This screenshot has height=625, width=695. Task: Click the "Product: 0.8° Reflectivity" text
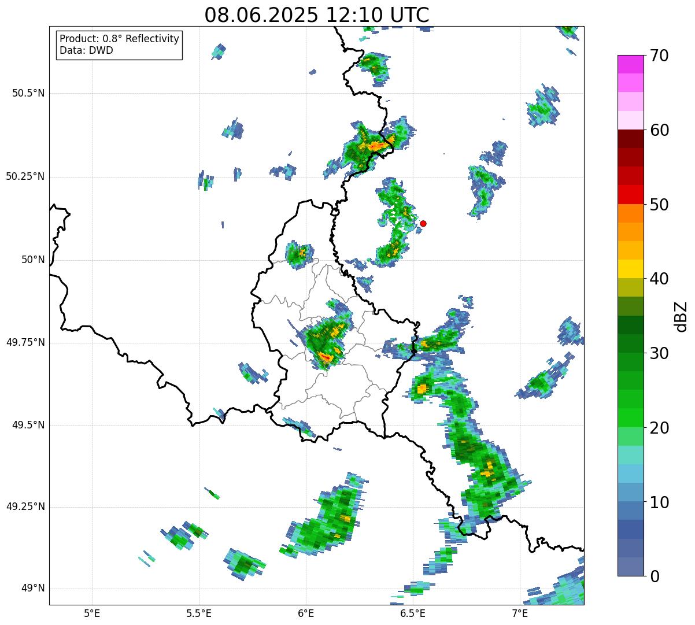coord(120,39)
